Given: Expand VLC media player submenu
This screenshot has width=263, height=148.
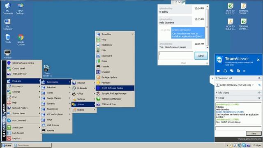Looking at the screenshot, I should pyautogui.click(x=56, y=114).
